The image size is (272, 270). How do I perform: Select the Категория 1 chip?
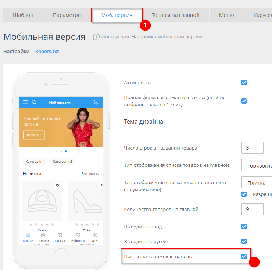tap(35, 162)
